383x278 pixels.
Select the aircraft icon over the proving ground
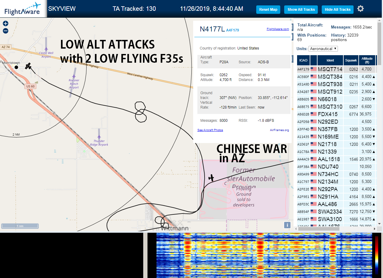(211, 178)
